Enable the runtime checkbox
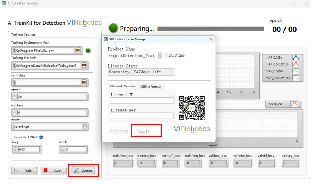 click(x=167, y=55)
